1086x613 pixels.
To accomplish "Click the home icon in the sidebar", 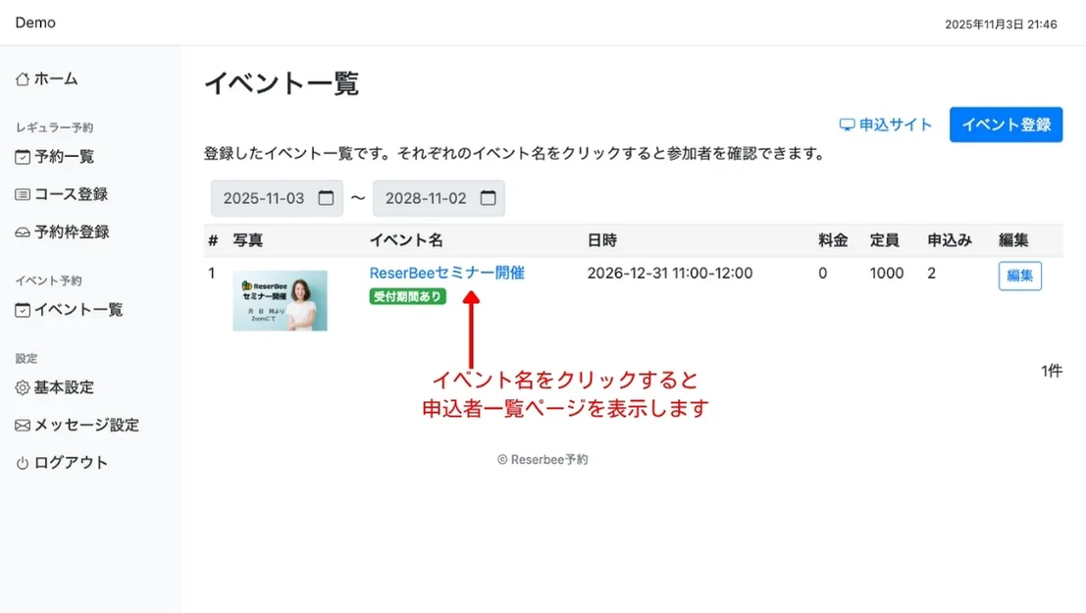I will tap(23, 79).
